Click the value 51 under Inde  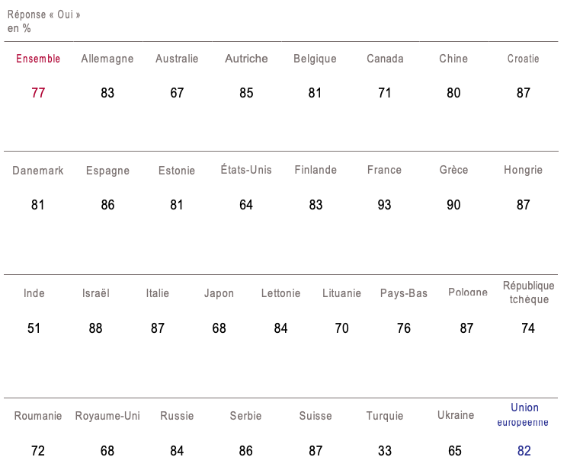tap(34, 328)
